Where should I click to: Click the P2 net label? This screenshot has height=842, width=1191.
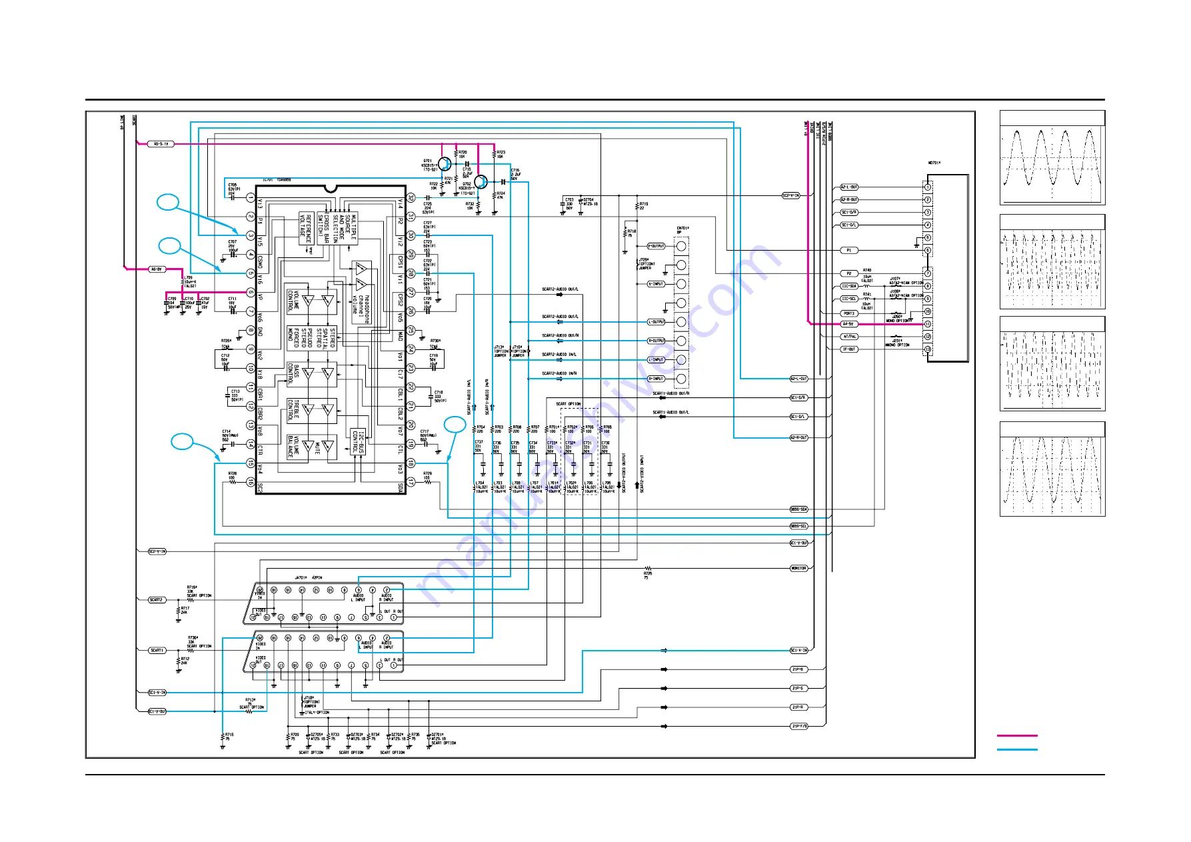point(848,273)
